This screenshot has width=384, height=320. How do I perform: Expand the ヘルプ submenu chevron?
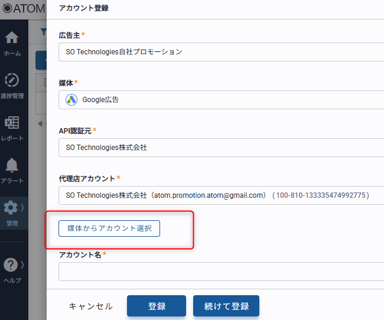(x=23, y=265)
